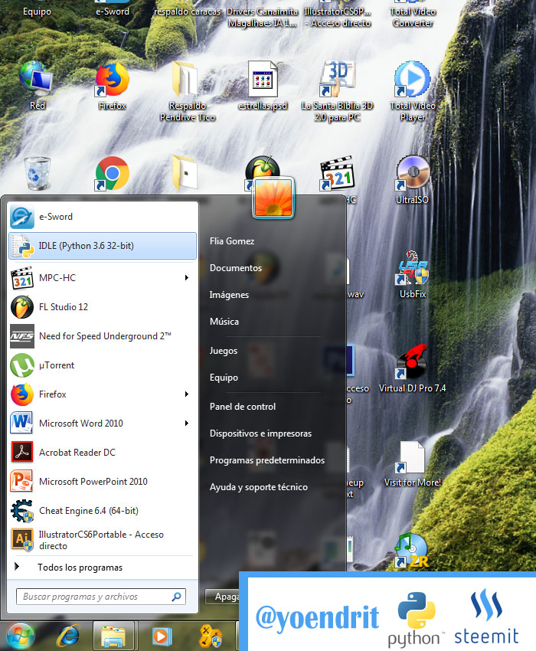Open Equipo from Start menu
Viewport: 536px width, 651px height.
(224, 378)
